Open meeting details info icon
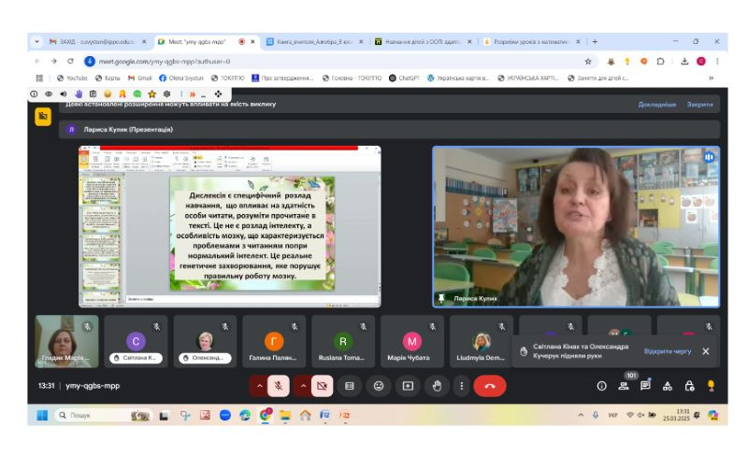Viewport: 748px width, 456px height. 601,386
